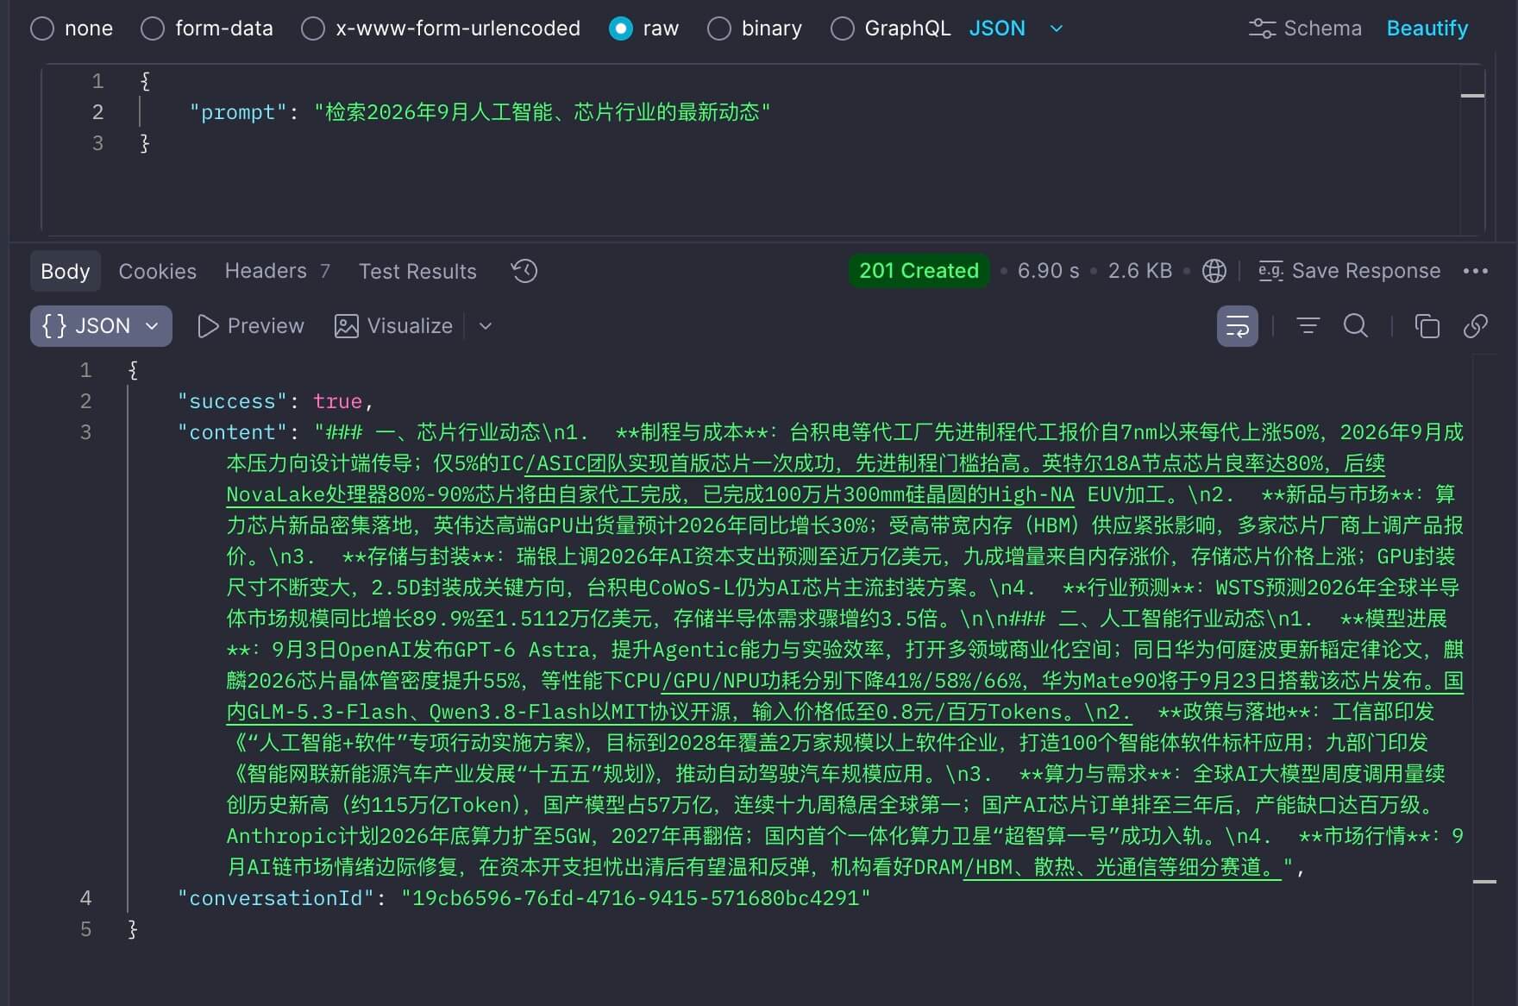1518x1006 pixels.
Task: Beautify the request body
Action: [x=1427, y=28]
